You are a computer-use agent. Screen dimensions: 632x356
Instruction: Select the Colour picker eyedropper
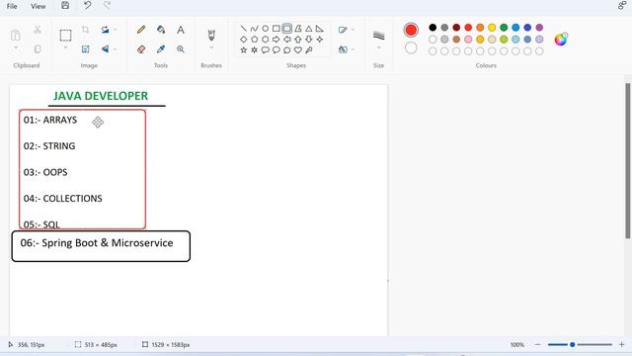(x=161, y=49)
